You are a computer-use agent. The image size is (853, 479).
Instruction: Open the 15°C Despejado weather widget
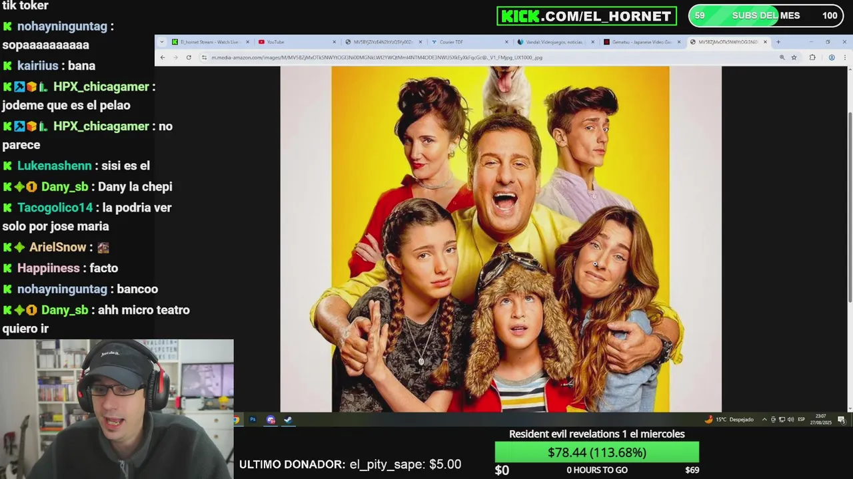(729, 420)
